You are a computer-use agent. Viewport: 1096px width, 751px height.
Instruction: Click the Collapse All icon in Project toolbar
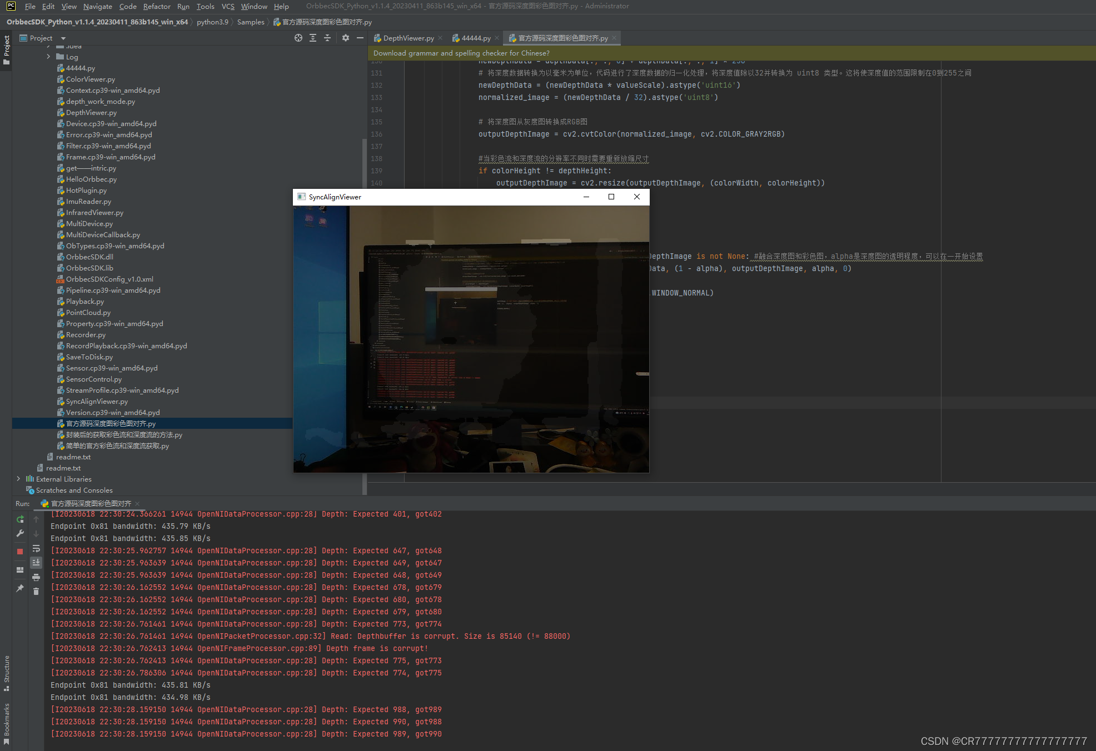click(x=327, y=38)
